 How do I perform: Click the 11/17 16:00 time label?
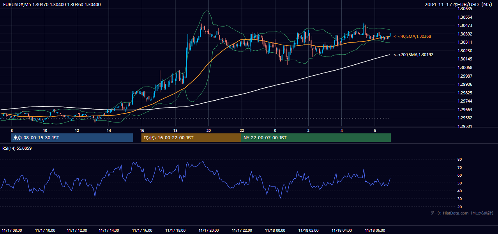tap(142, 230)
